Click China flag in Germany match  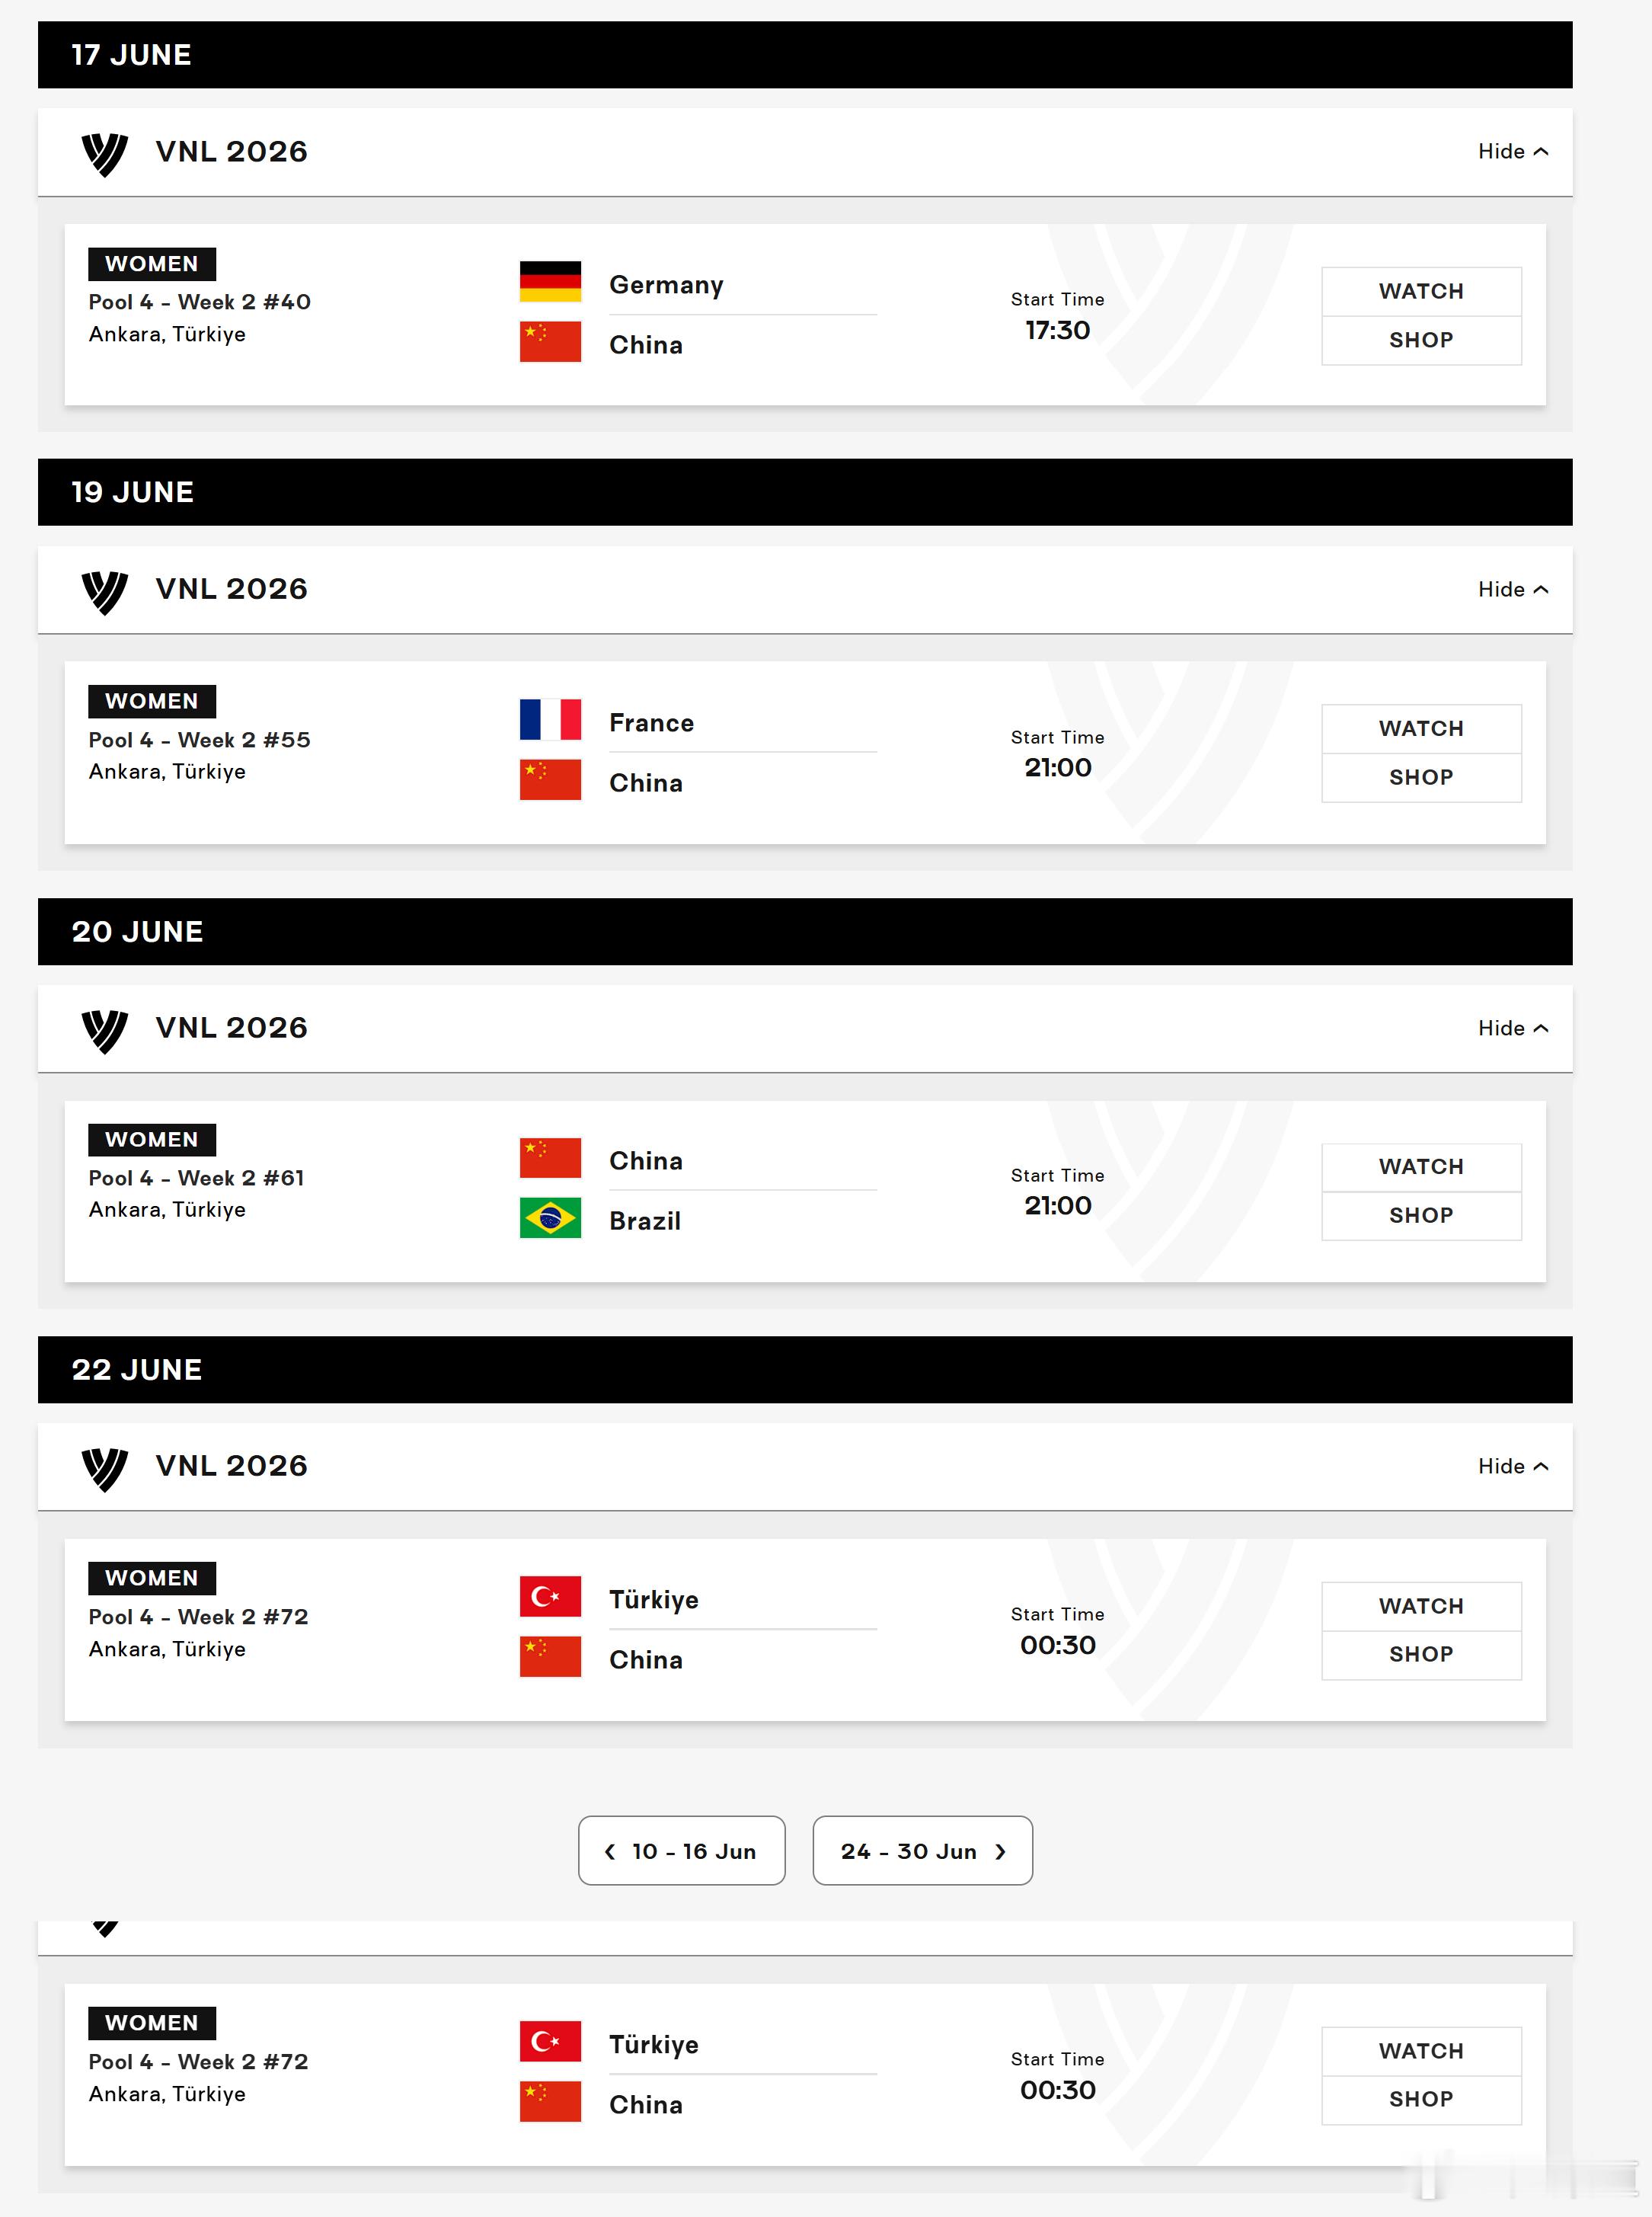[550, 342]
